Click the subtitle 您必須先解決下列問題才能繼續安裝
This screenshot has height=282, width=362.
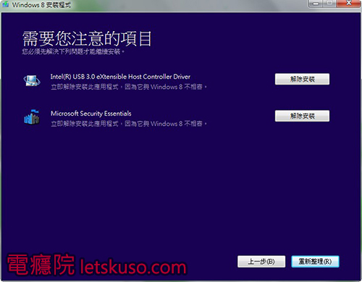point(73,51)
